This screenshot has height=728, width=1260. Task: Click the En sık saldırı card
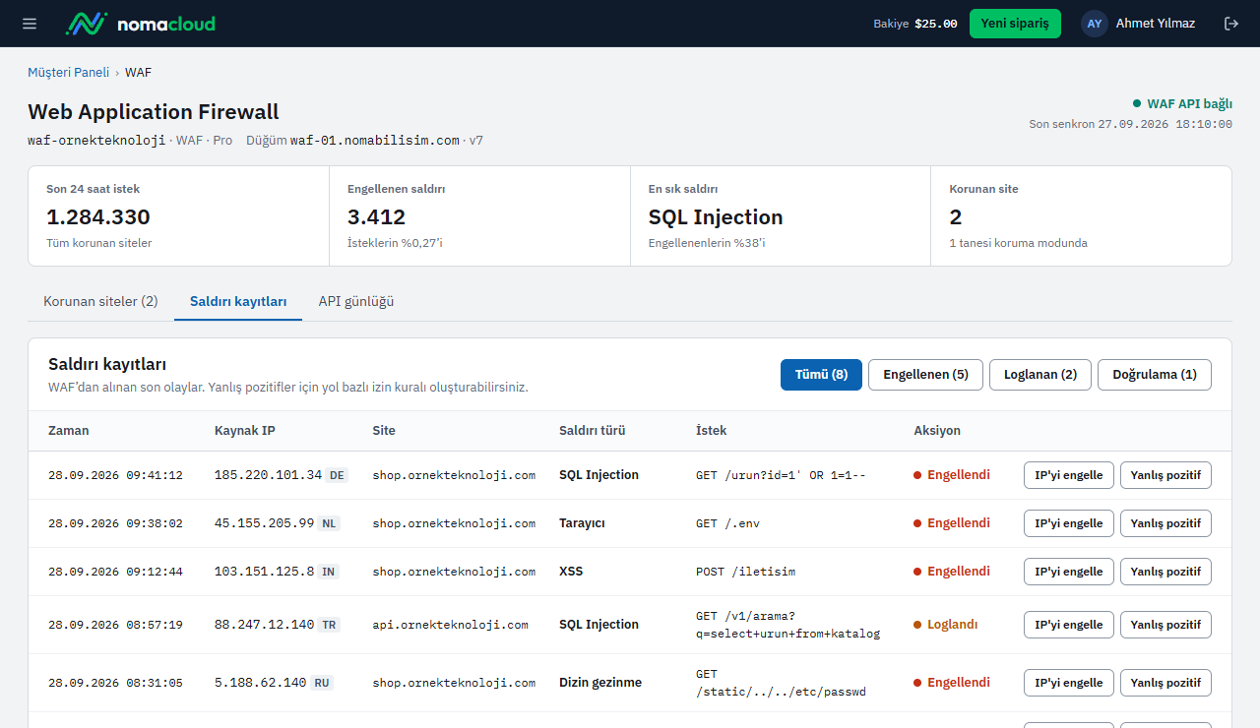point(781,215)
